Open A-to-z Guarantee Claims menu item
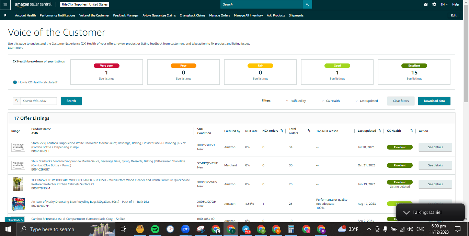This screenshot has width=469, height=236. (159, 15)
